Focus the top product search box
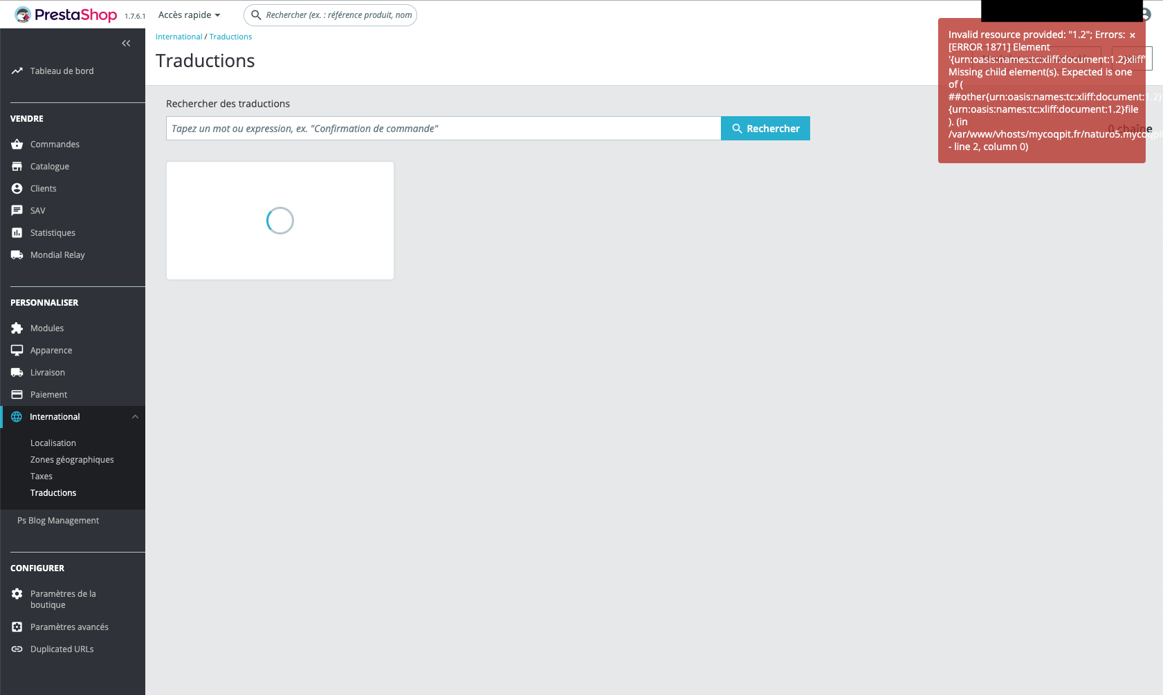1163x695 pixels. 330,15
